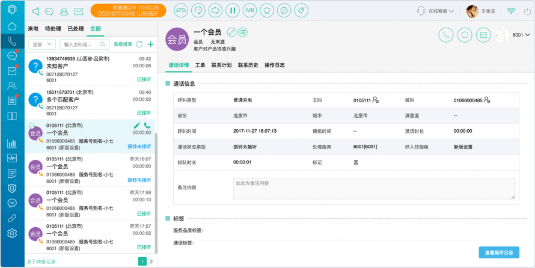The image size is (535, 268).
Task: Click the 王金龙 user profile
Action: (481, 11)
